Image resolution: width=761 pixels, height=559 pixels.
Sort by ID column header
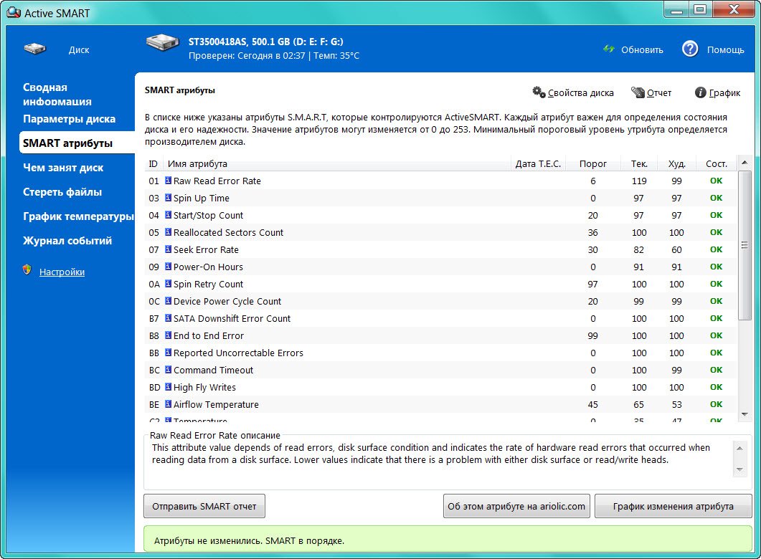pos(153,164)
